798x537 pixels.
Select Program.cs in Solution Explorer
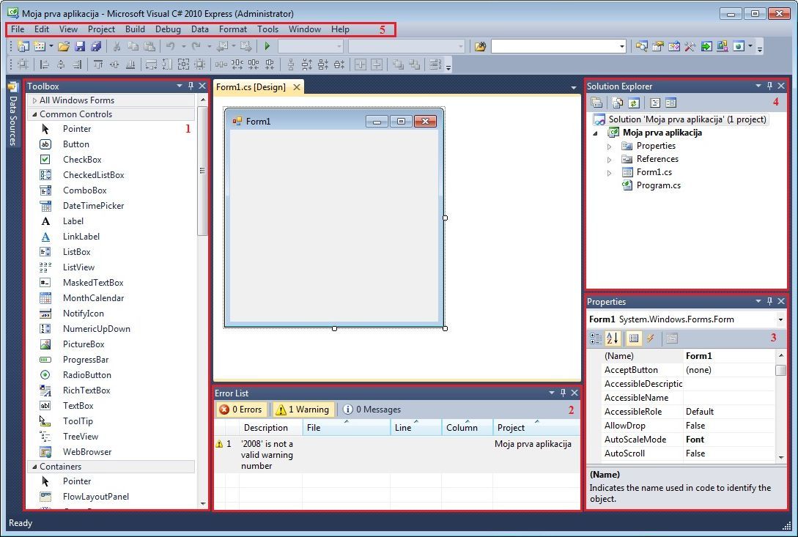(658, 185)
